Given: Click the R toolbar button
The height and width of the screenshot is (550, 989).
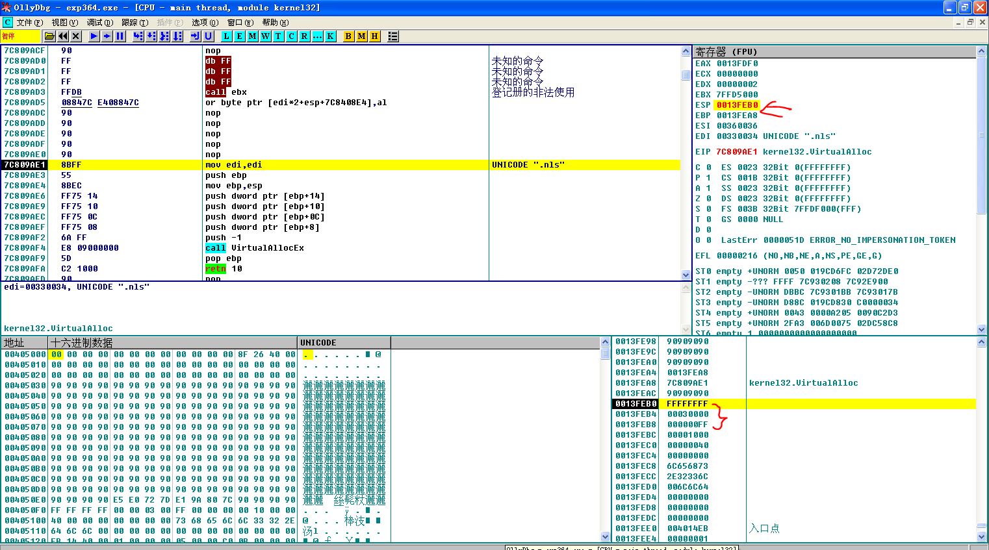Looking at the screenshot, I should (305, 36).
